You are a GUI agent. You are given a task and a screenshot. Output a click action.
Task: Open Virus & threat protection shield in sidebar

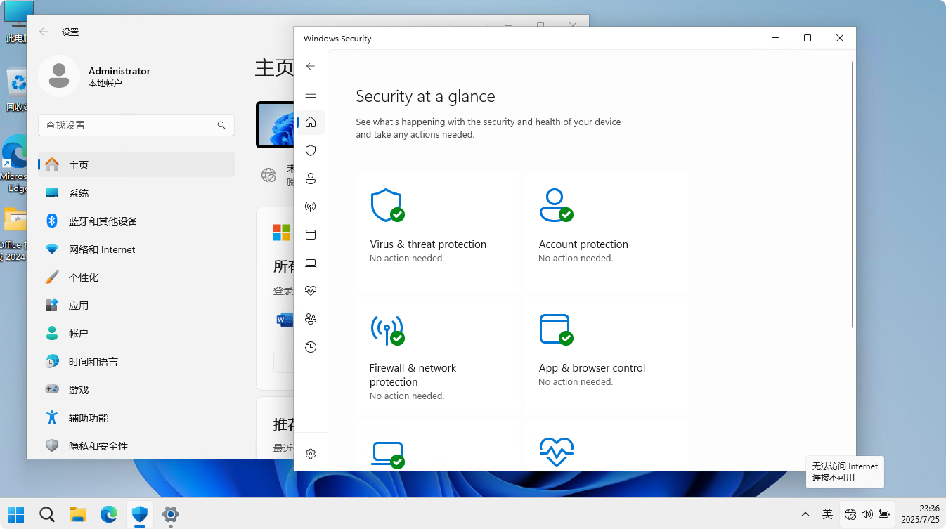pyautogui.click(x=311, y=150)
